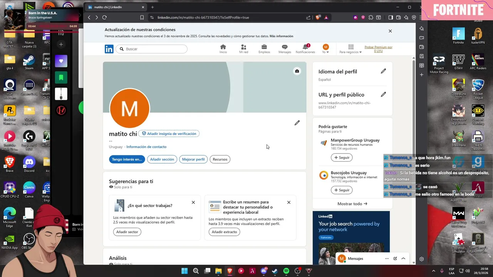Expand Para negocios dropdown
This screenshot has height=277, width=493.
pos(350,49)
